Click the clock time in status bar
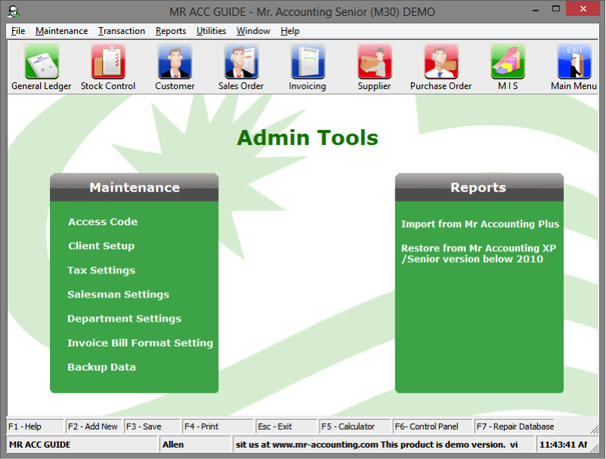 point(563,445)
